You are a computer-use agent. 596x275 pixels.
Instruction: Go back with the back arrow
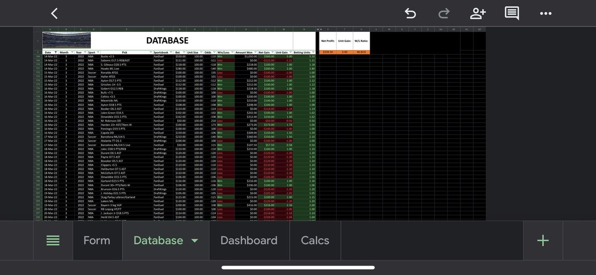[x=54, y=13]
